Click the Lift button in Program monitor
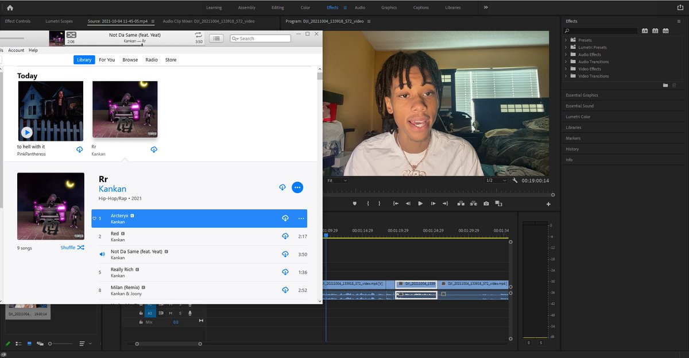Viewport: 689px width, 358px height. 461,203
